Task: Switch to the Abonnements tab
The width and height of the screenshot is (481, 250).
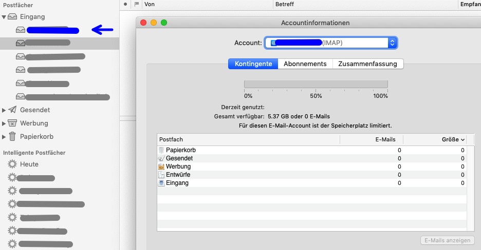Action: click(x=305, y=64)
